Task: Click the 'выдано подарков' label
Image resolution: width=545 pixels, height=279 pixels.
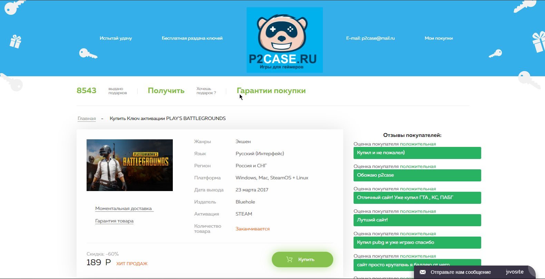Action: [x=118, y=91]
